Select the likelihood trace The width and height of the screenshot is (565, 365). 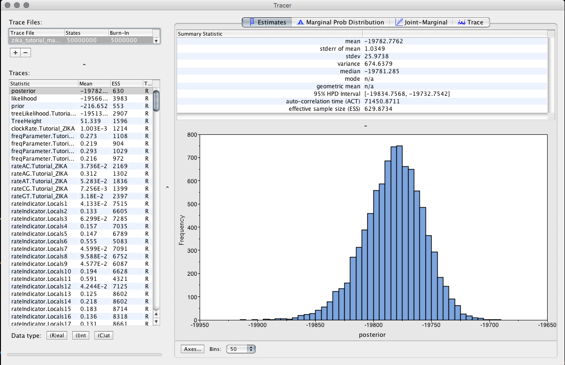pos(81,99)
